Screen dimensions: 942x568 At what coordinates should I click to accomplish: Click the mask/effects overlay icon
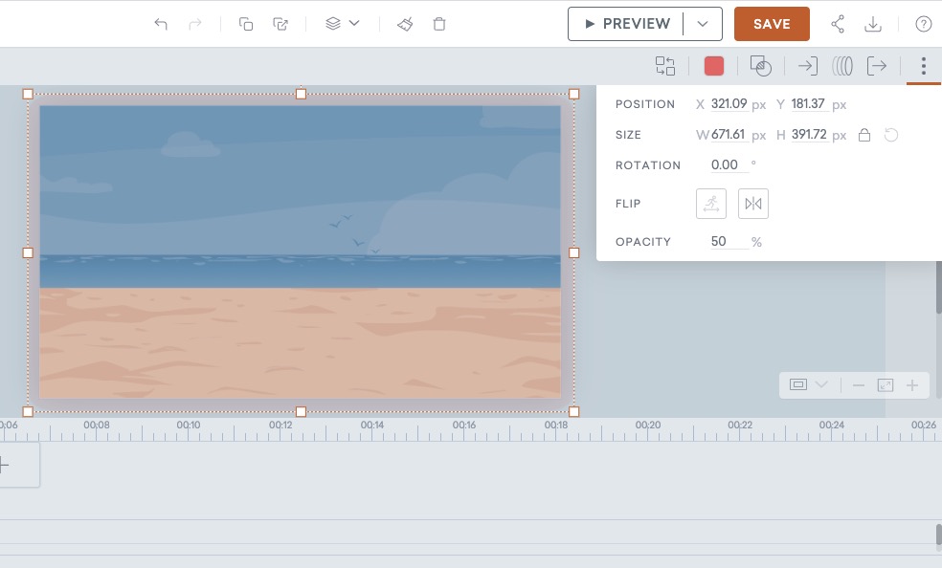(760, 66)
